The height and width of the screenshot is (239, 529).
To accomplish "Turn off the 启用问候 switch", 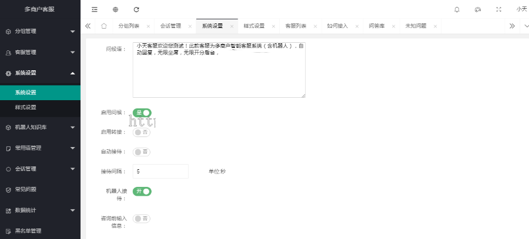I will coord(142,113).
